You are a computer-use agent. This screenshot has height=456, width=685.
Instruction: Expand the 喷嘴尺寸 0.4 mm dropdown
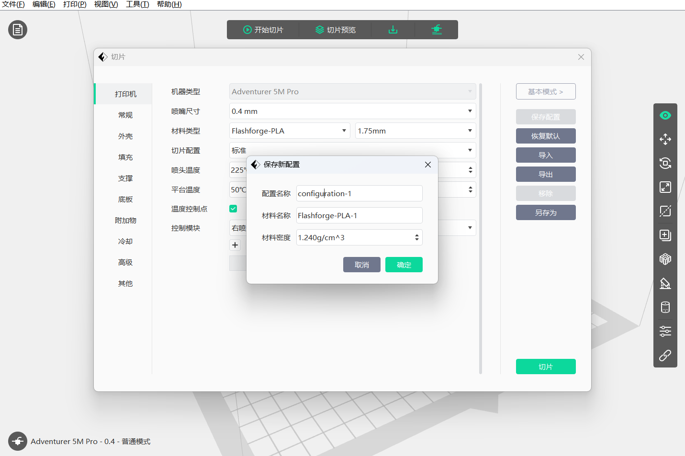pos(352,111)
